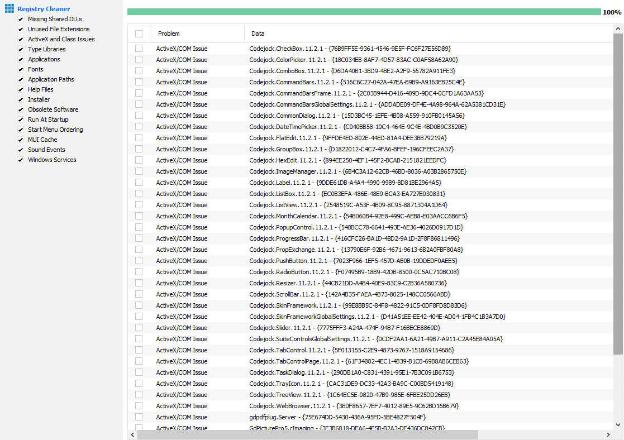
Task: Select the Codejock.ListBox.11.2.1 data entry
Action: (x=347, y=194)
